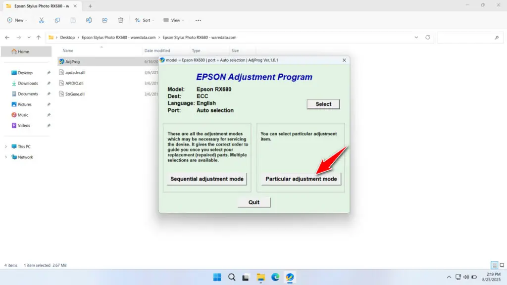Click the Particular adjustment mode button
This screenshot has width=507, height=285.
[x=301, y=179]
